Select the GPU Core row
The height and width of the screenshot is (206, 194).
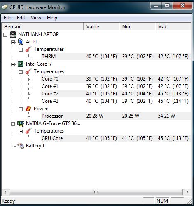[116, 138]
